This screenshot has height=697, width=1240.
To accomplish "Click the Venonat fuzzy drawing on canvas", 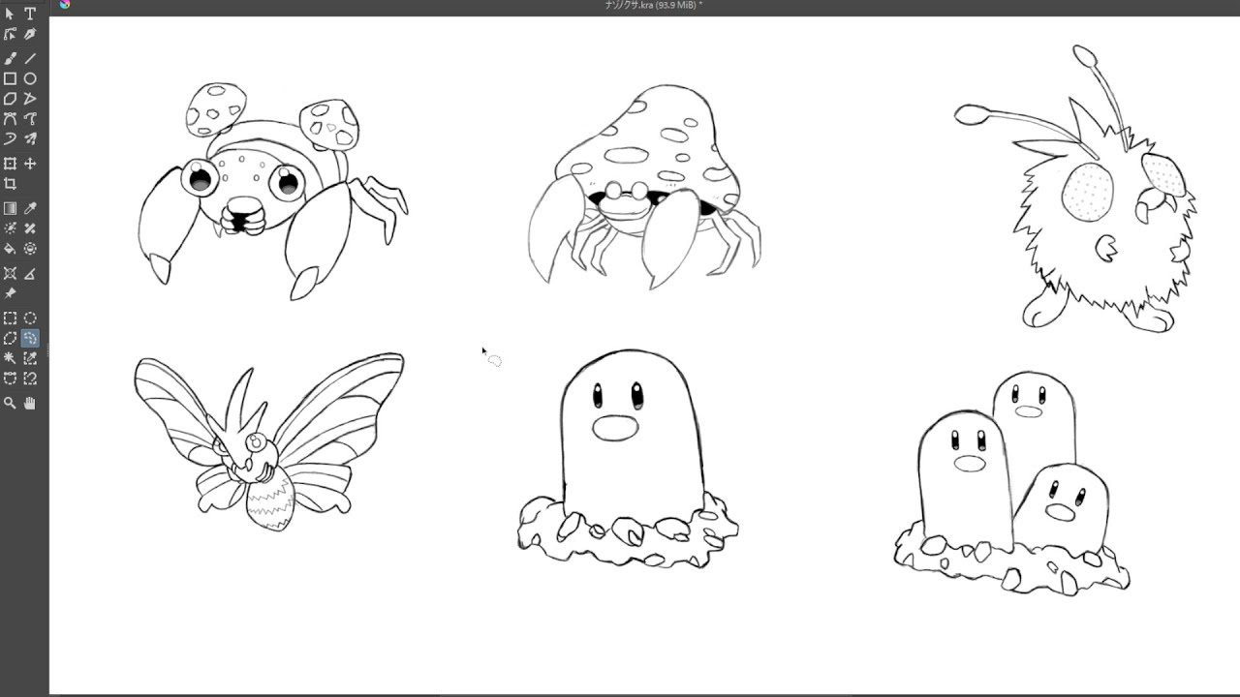I will [1076, 188].
